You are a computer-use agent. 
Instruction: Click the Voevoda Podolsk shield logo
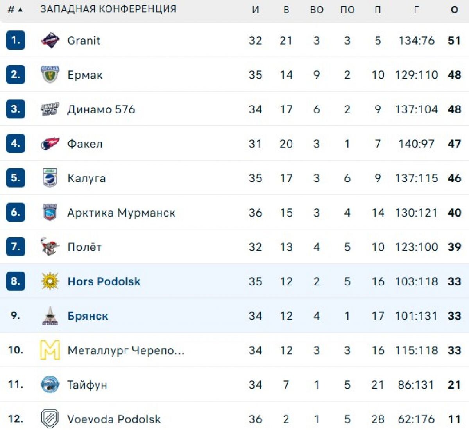click(x=50, y=419)
